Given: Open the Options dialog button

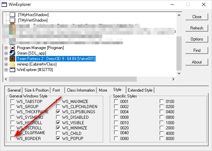Looking at the screenshot, I should tap(197, 39).
